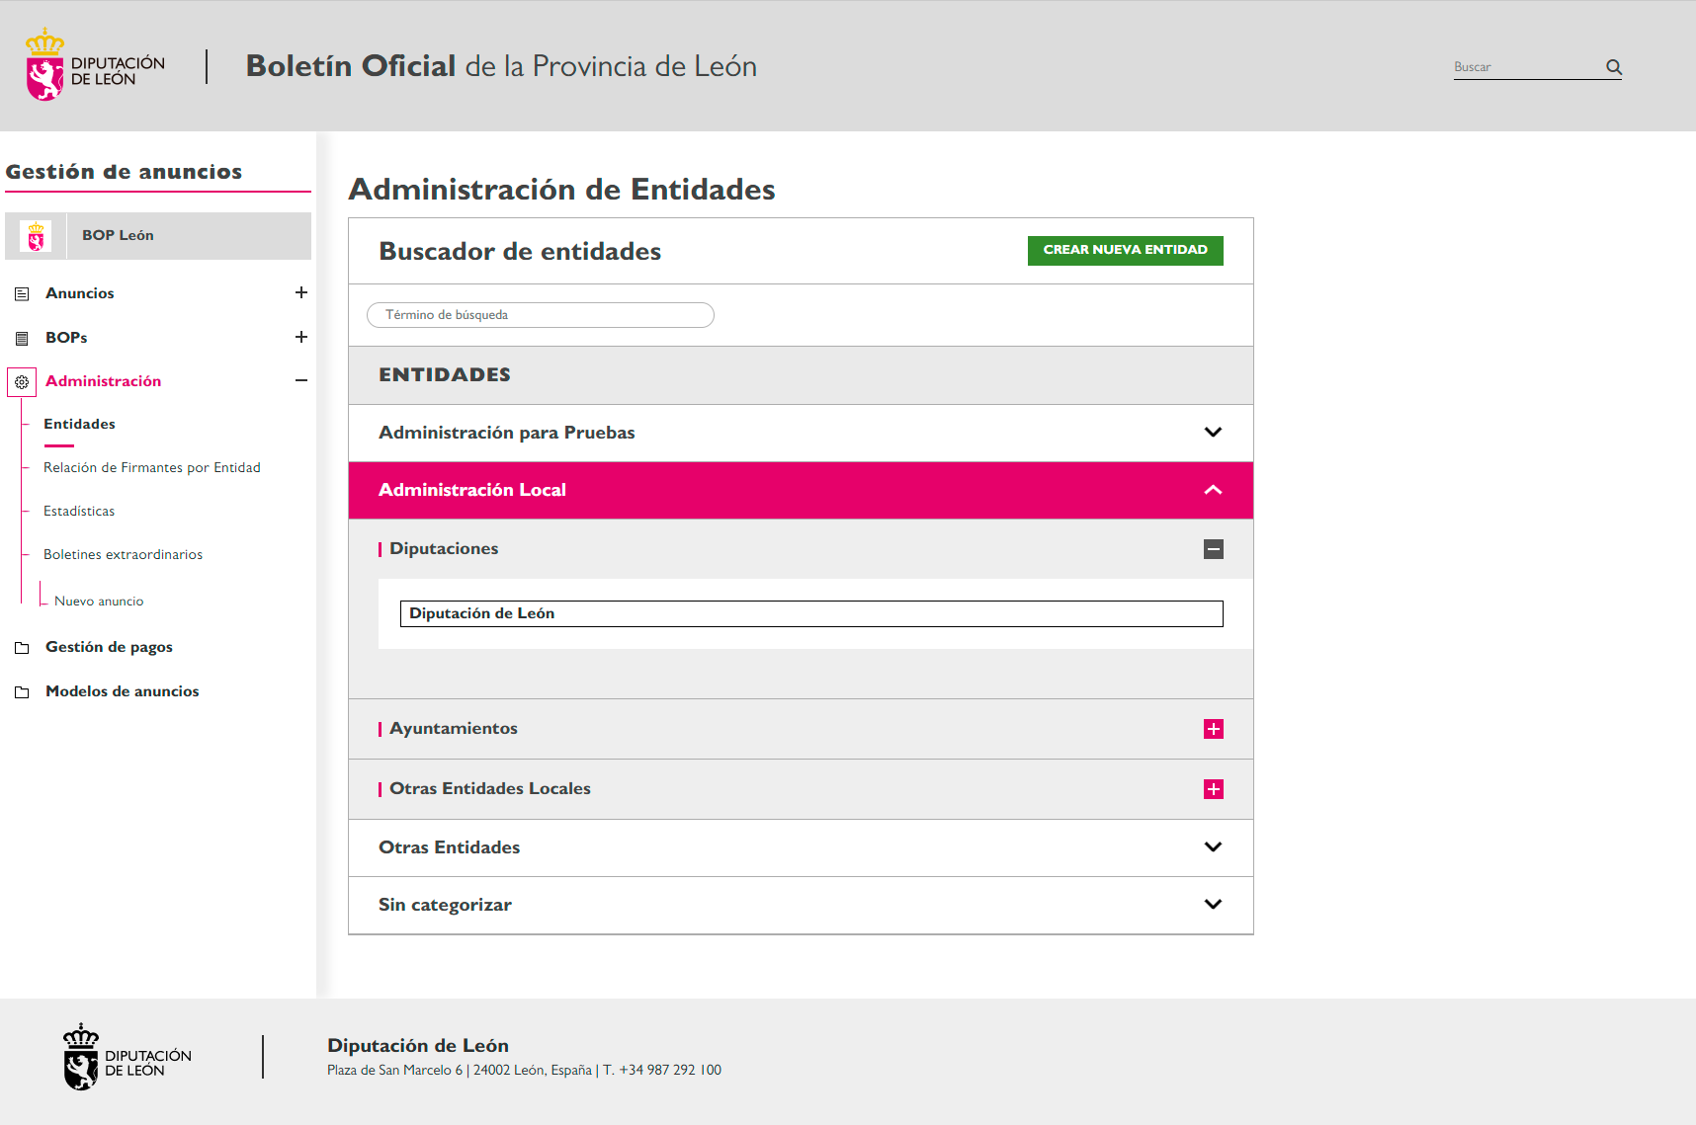The height and width of the screenshot is (1125, 1696).
Task: Click the Anuncios list icon in sidebar
Action: click(22, 292)
